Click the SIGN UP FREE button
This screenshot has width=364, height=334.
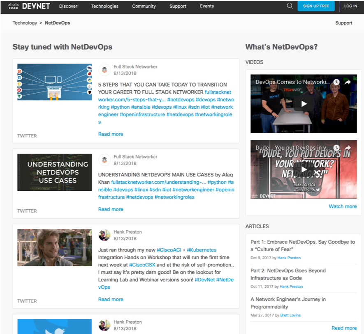(x=316, y=6)
